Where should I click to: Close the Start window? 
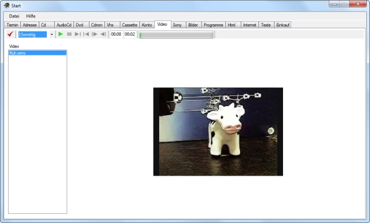pos(358,4)
